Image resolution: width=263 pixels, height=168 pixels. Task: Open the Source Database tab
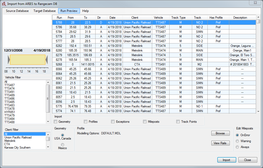(x=17, y=11)
